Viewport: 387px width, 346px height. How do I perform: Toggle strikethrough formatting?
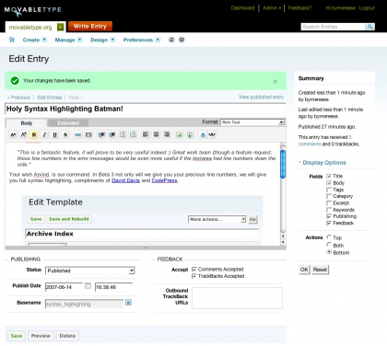(x=65, y=134)
